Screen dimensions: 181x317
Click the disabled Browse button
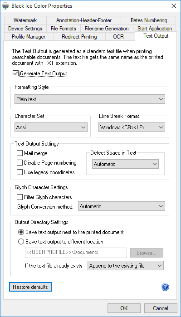click(147, 253)
